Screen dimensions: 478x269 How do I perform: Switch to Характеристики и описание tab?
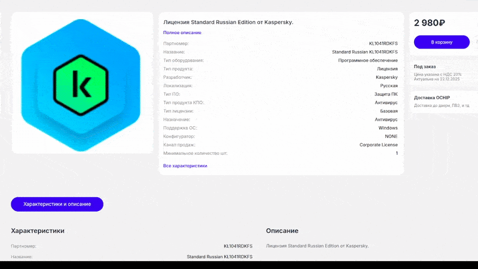click(57, 204)
